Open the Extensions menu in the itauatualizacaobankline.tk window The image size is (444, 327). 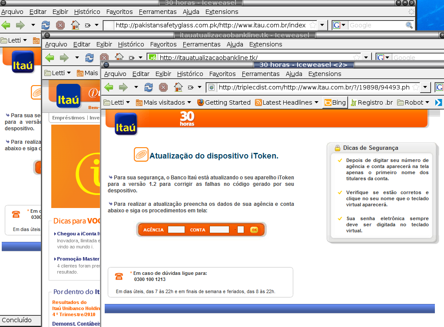pyautogui.click(x=265, y=44)
